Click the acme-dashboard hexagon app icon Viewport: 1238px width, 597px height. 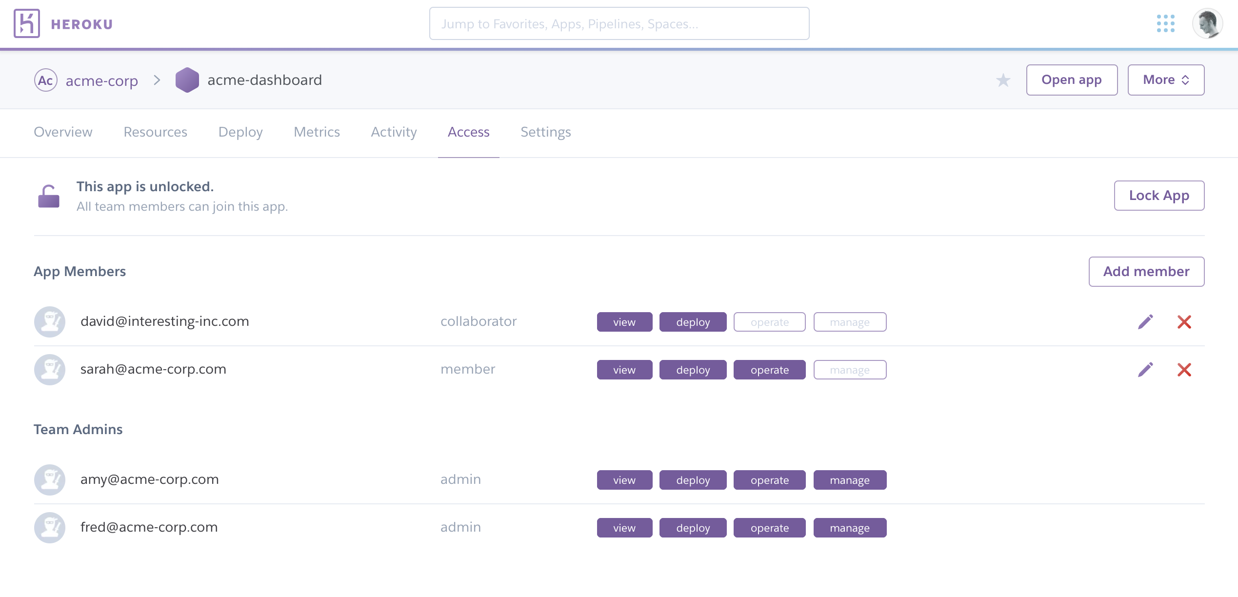187,80
